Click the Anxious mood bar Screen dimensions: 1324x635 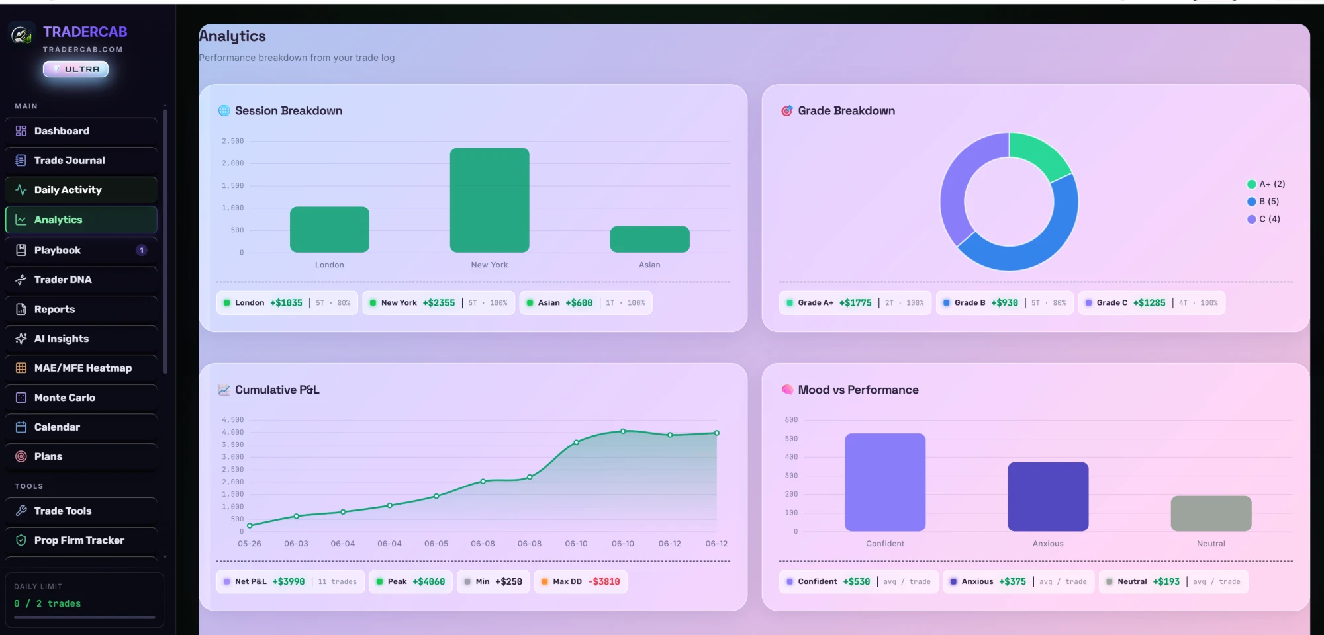click(1048, 497)
